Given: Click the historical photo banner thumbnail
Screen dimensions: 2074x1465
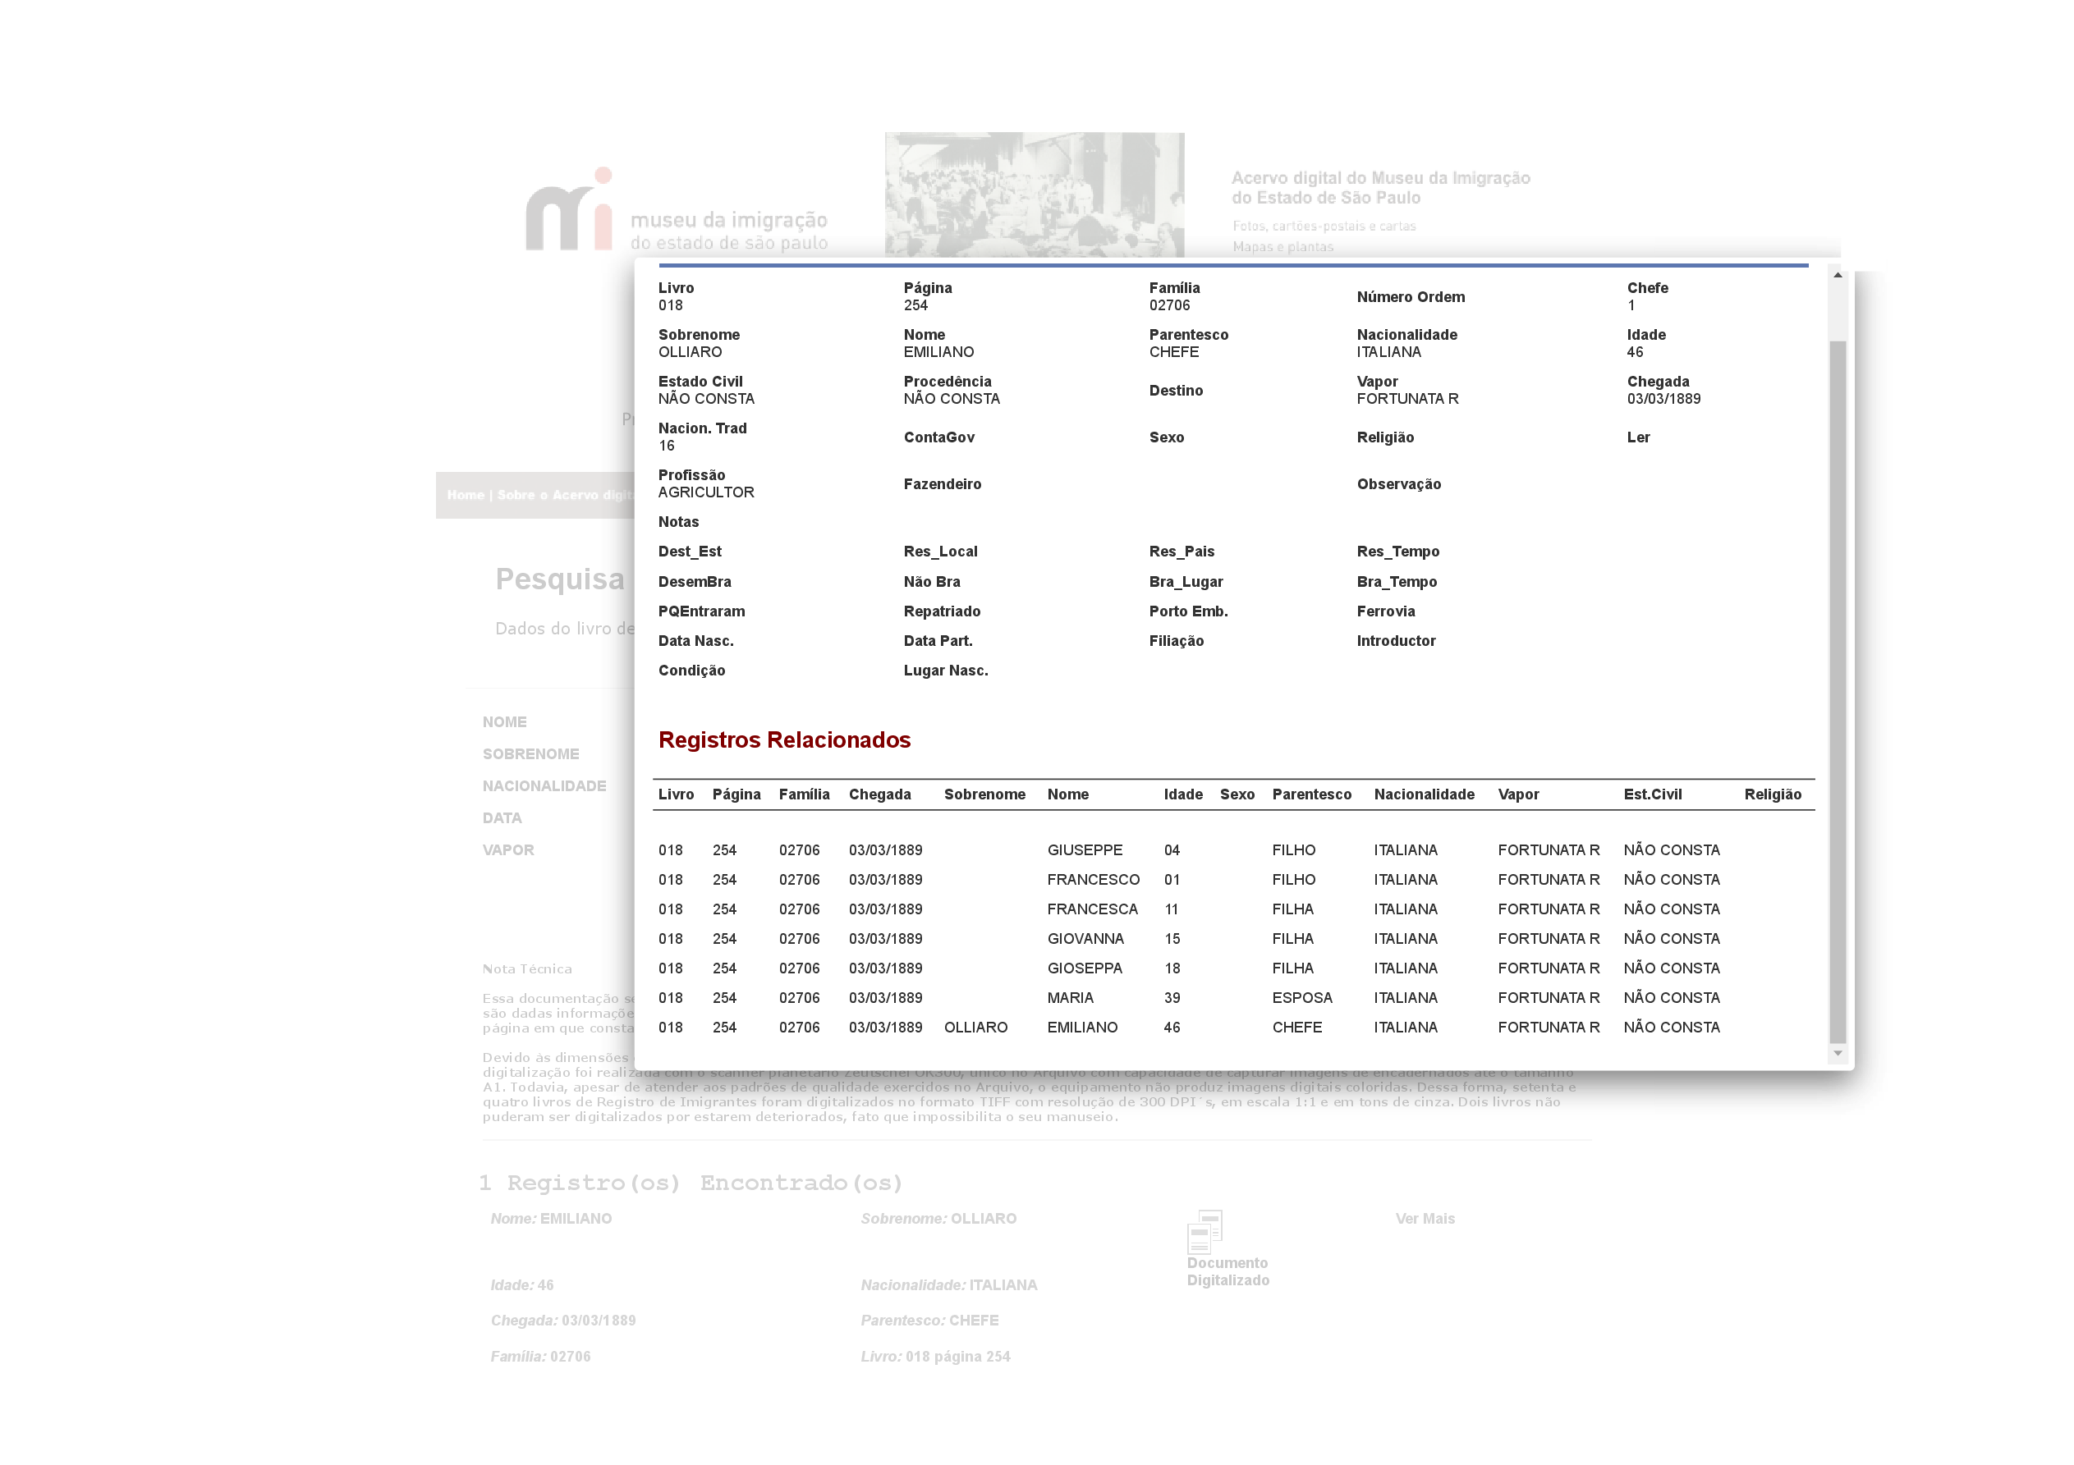Looking at the screenshot, I should pos(1035,195).
